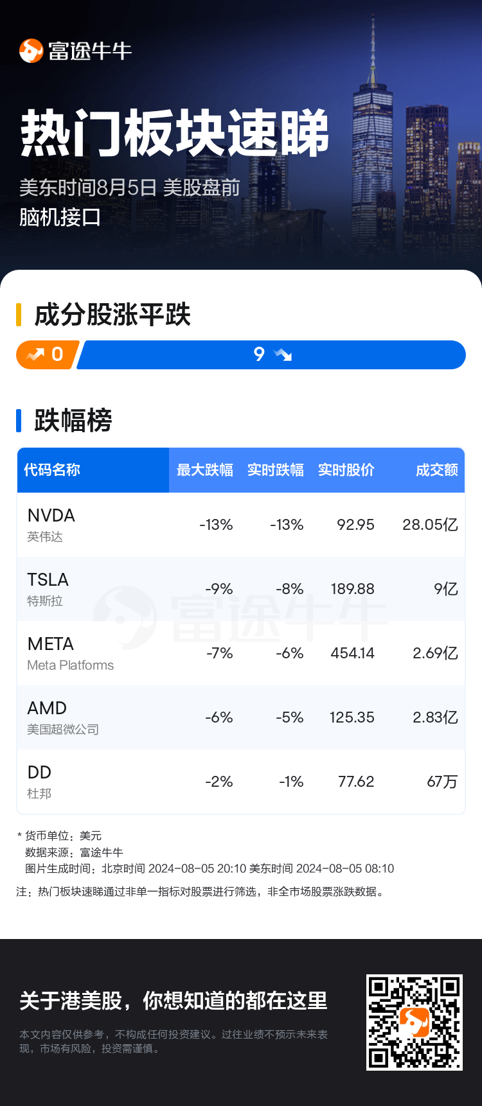The image size is (482, 1106).
Task: Open the TSLA 特斯拉 stock row
Action: tap(240, 589)
